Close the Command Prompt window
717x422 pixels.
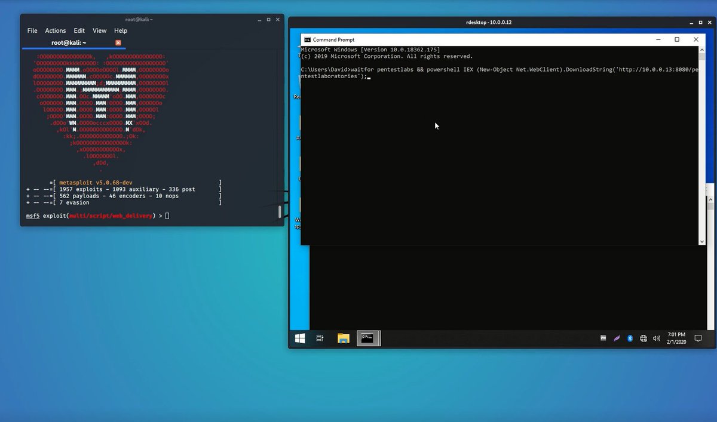pos(696,39)
